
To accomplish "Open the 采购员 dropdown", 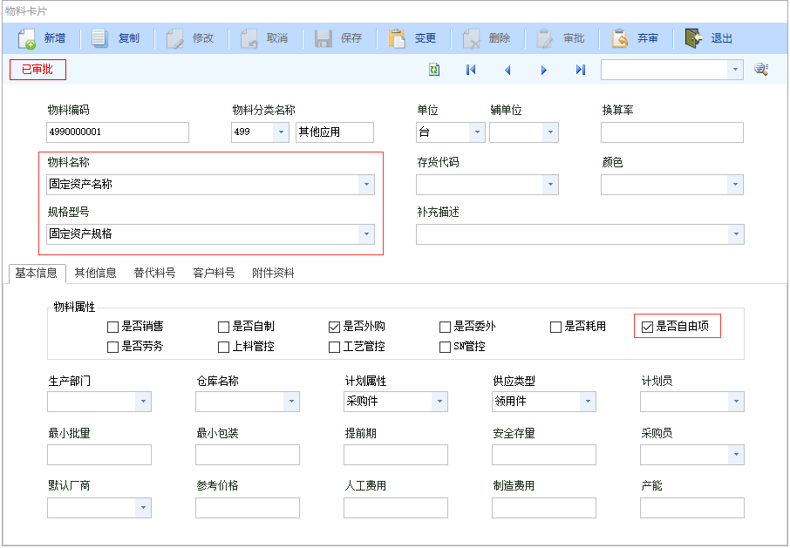I will (736, 455).
